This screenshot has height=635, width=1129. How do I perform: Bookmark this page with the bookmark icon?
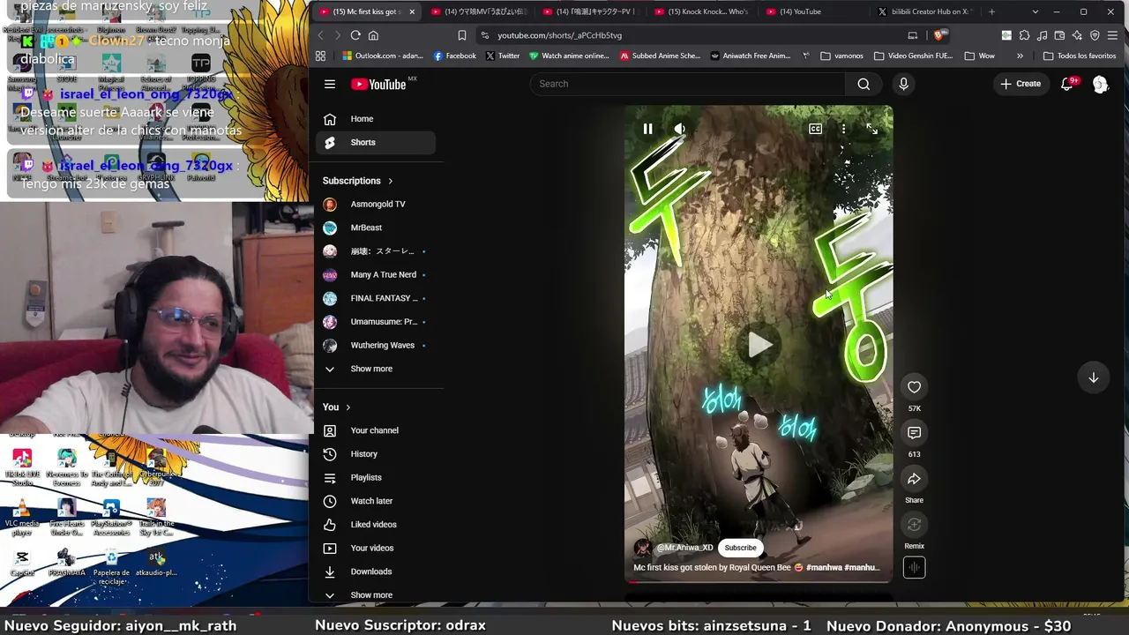point(462,35)
